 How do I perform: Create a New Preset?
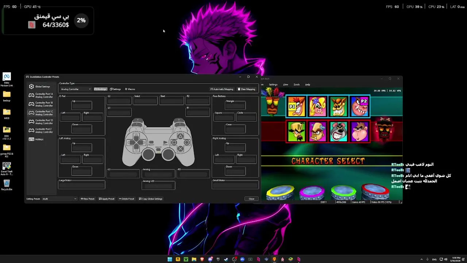88,199
